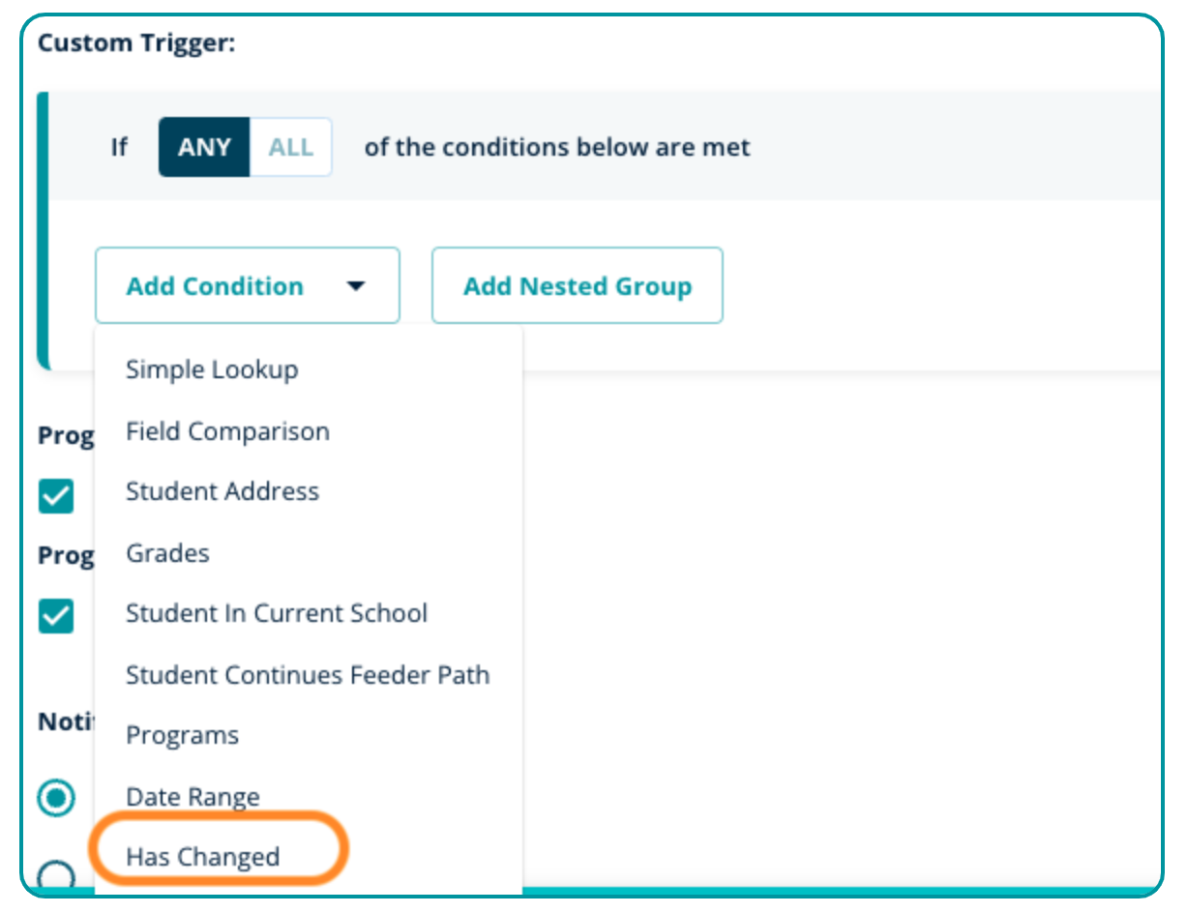This screenshot has width=1187, height=913.
Task: Pick Date Range from the menu
Action: point(193,797)
